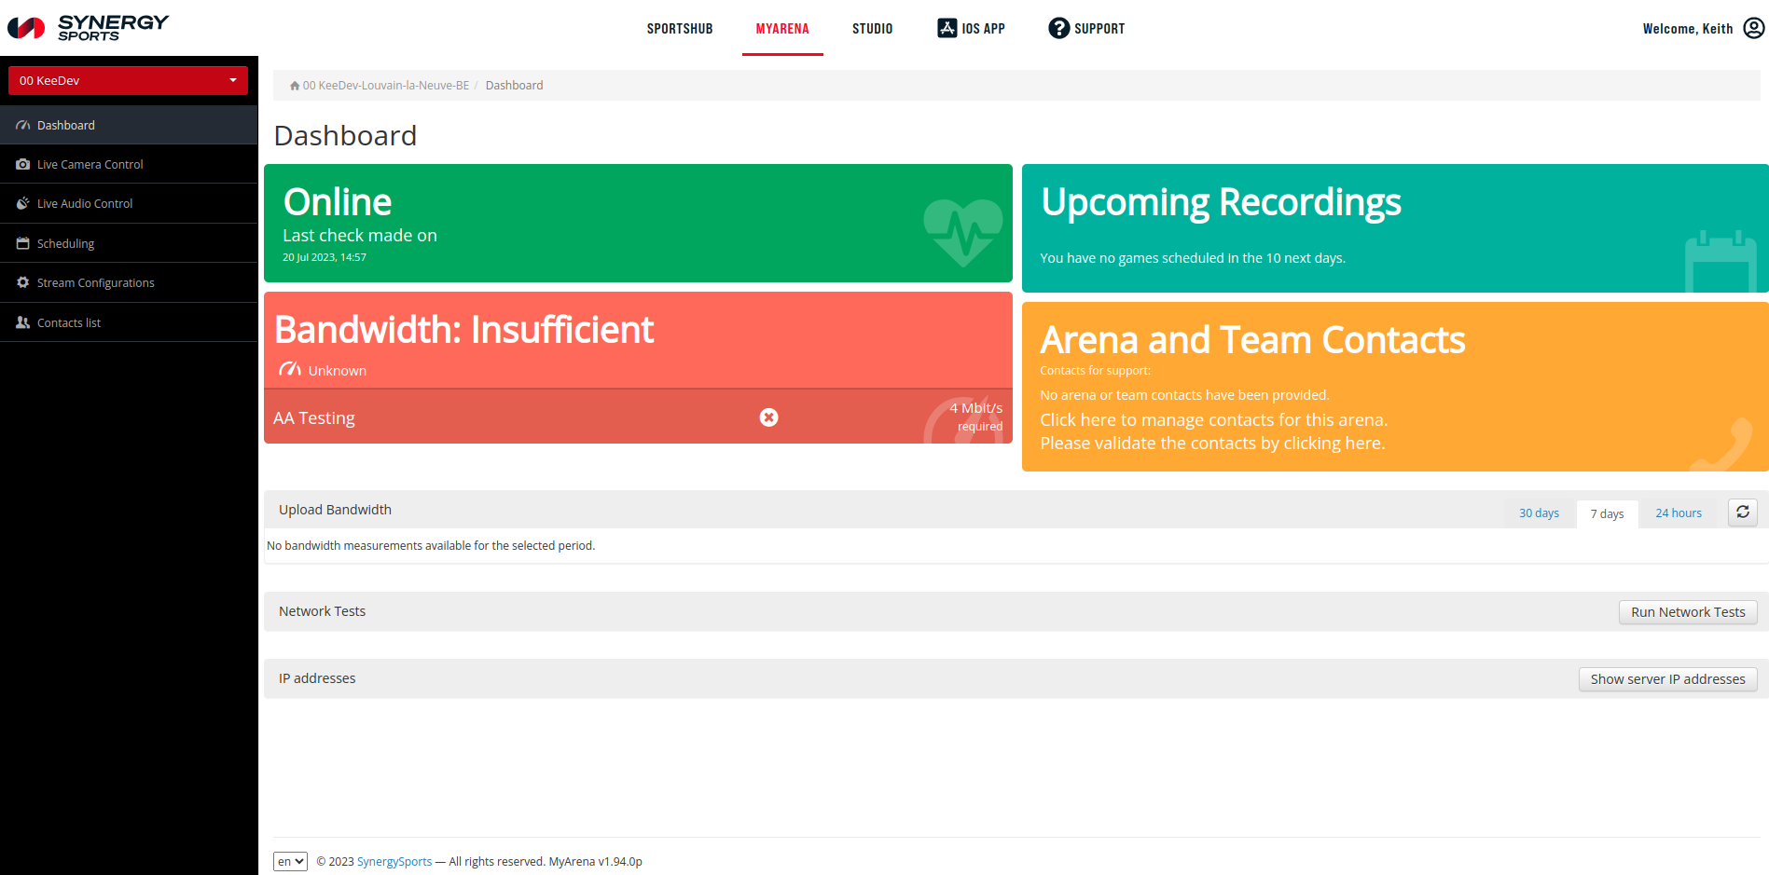Click the heartbeat icon on Online card
This screenshot has width=1769, height=875.
963,232
